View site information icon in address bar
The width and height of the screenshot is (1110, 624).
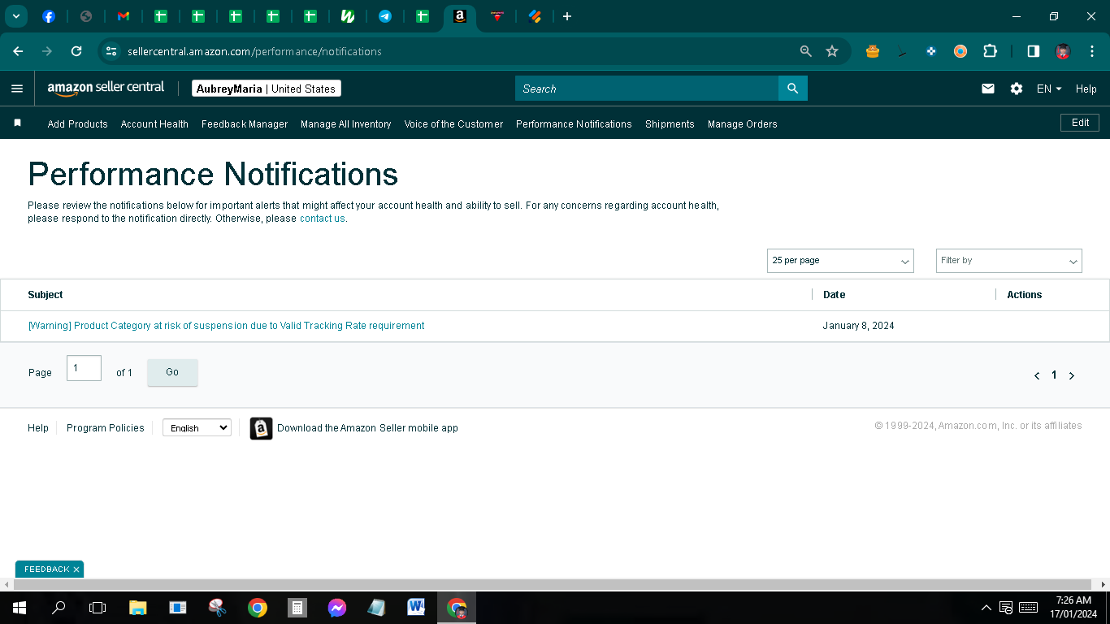[x=111, y=51]
